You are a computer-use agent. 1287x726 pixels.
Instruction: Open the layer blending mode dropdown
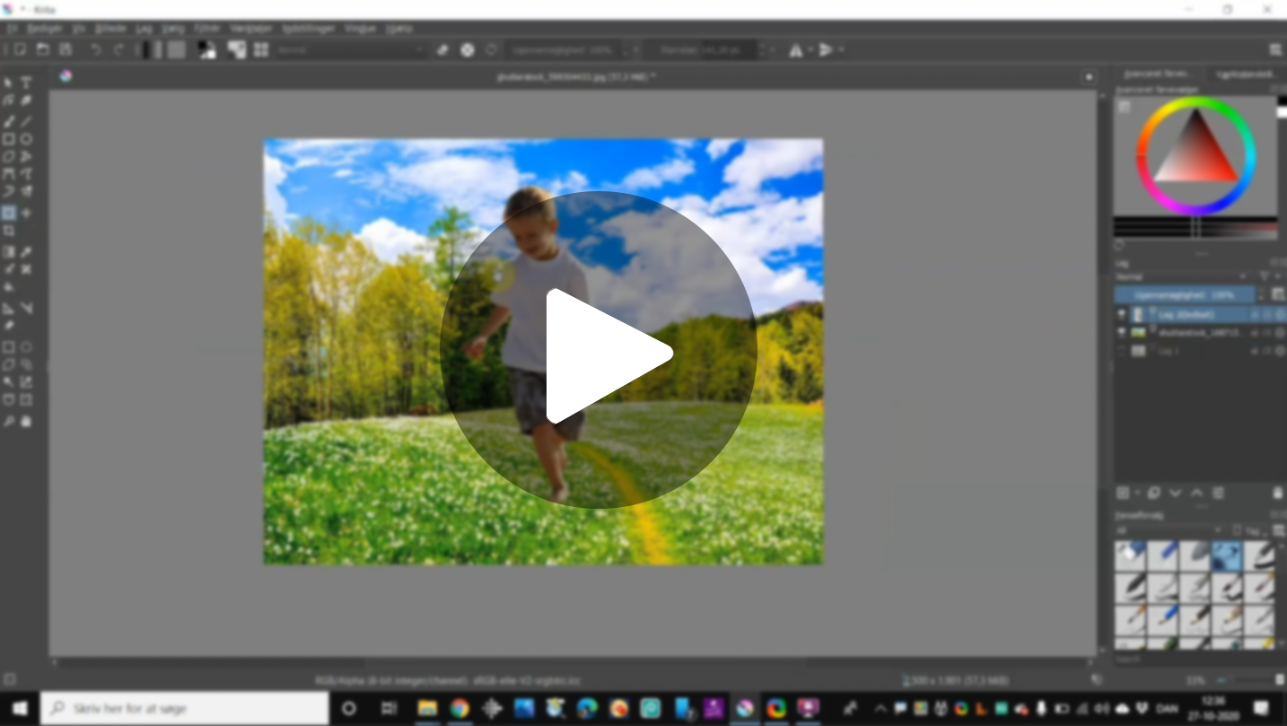coord(1181,276)
